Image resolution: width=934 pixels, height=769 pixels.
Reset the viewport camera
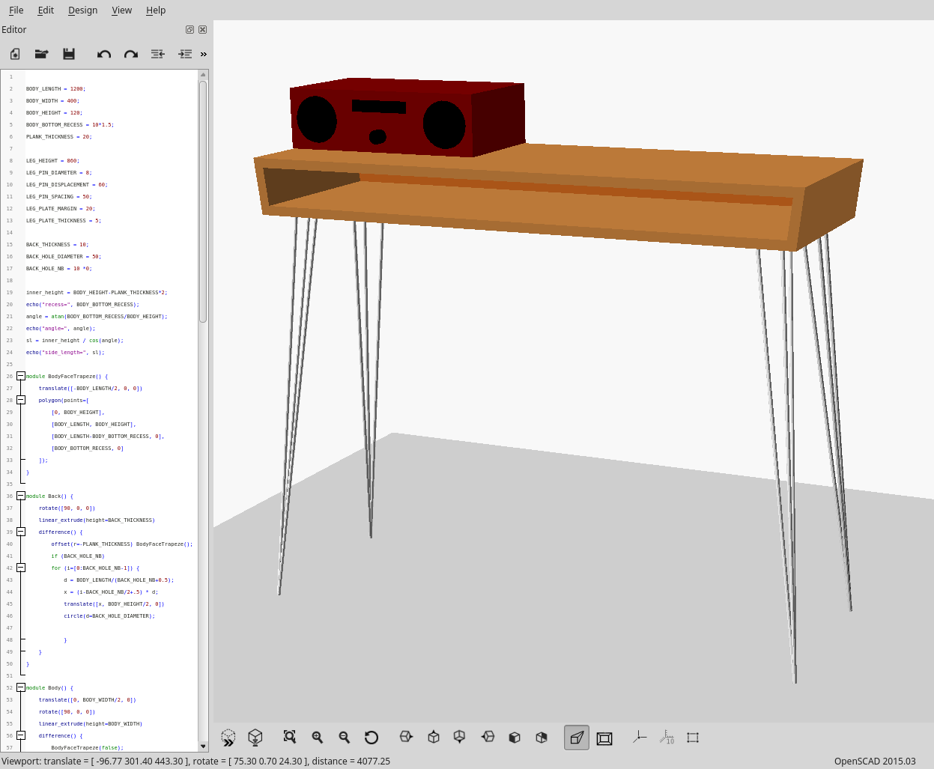(372, 737)
